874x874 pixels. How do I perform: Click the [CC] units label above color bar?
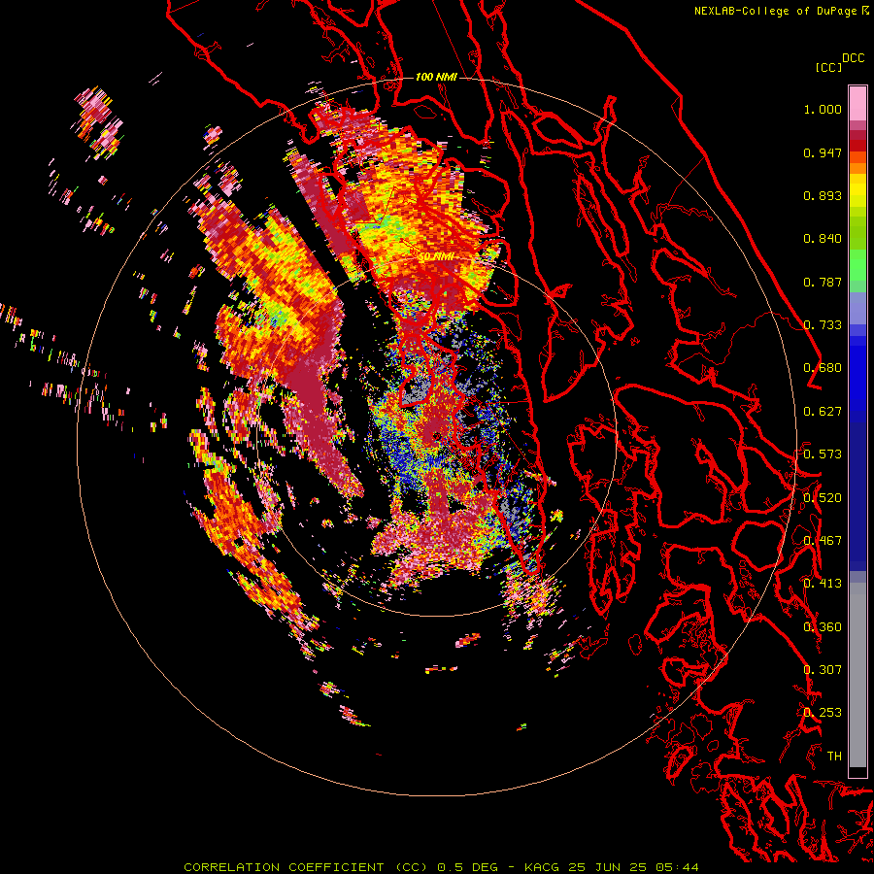pyautogui.click(x=829, y=68)
